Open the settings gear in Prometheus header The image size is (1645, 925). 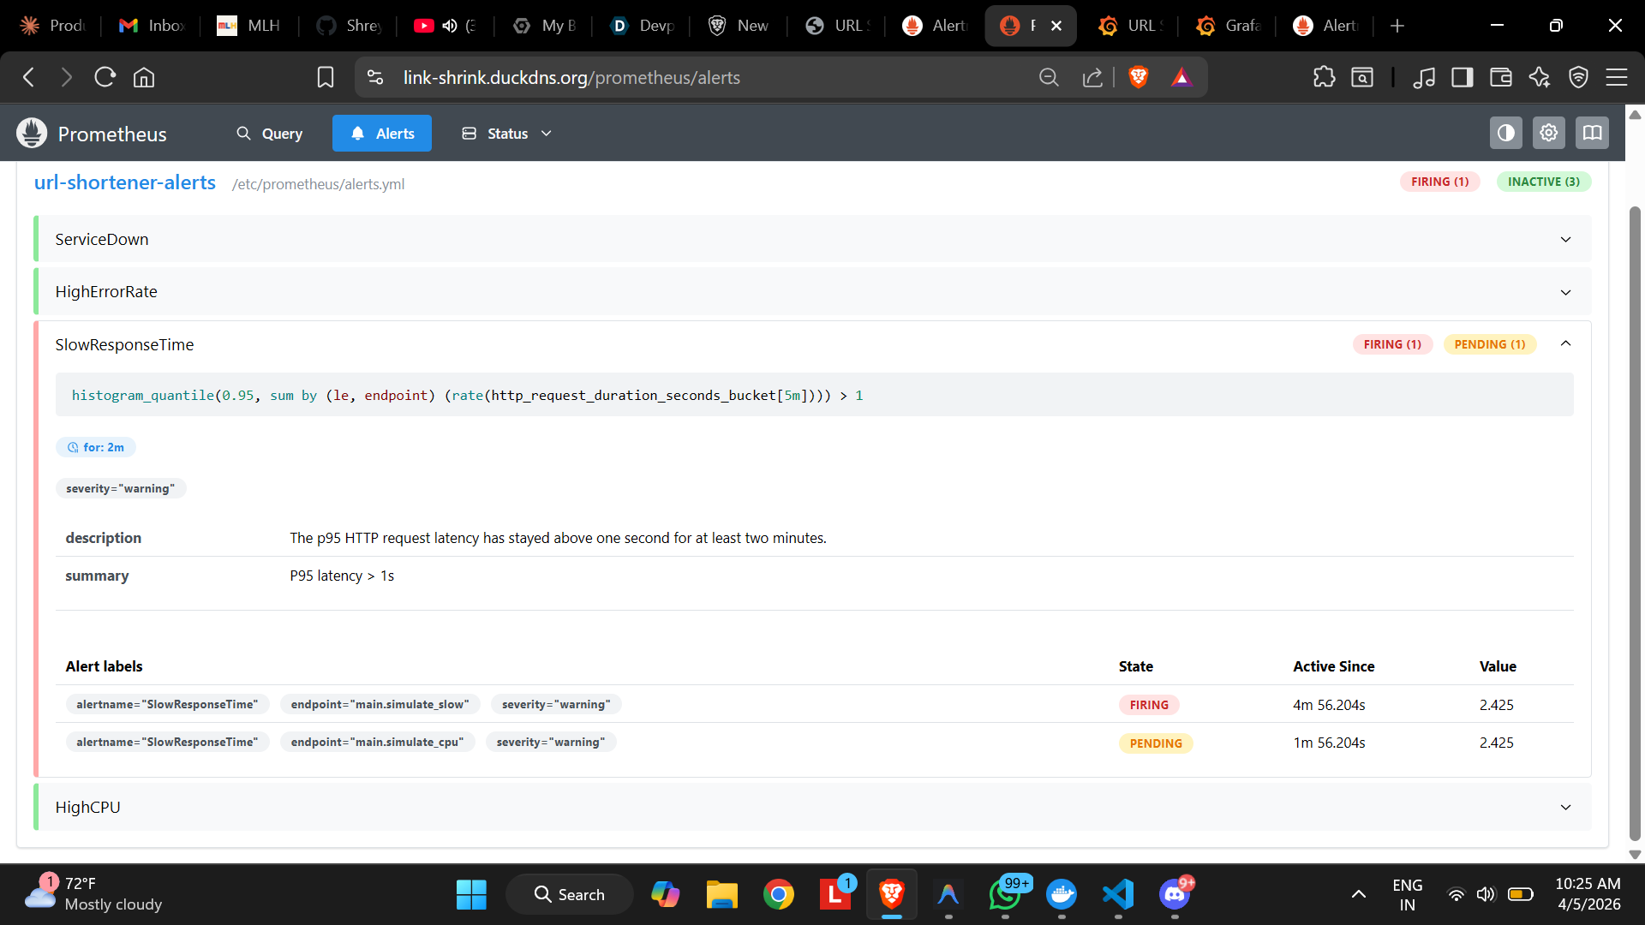click(1548, 134)
